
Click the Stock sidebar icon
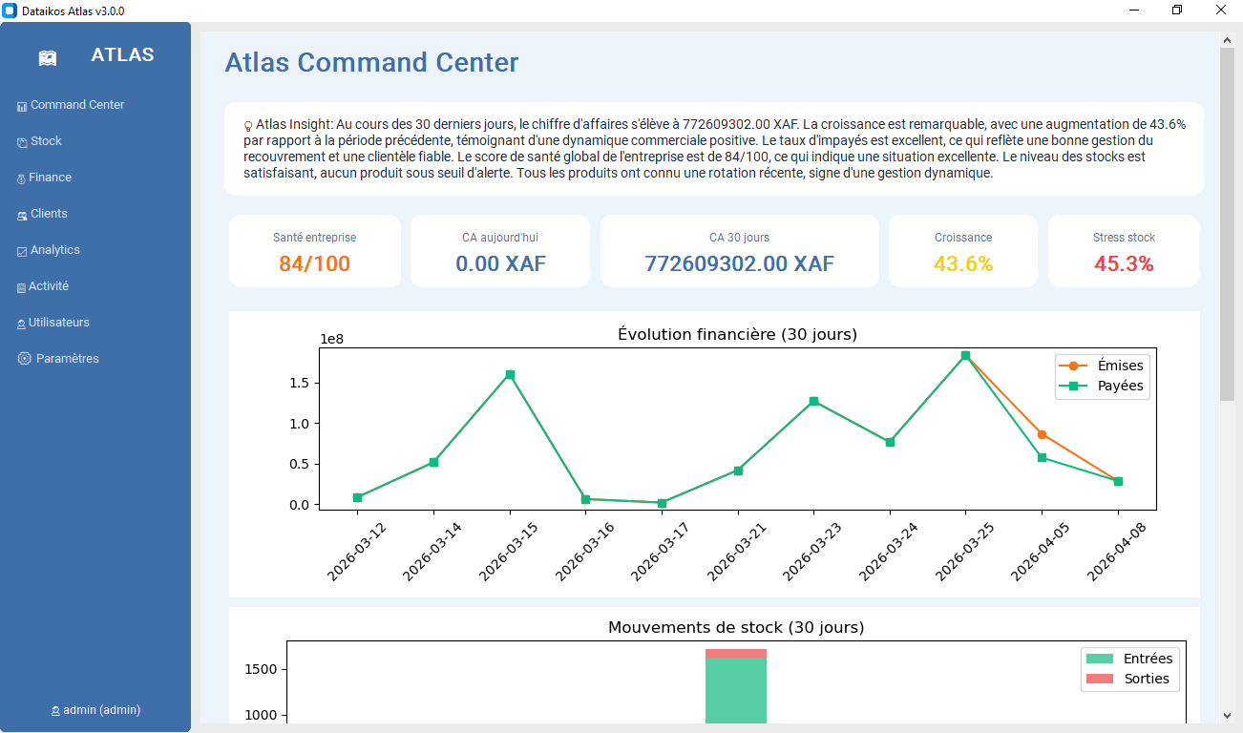pyautogui.click(x=22, y=142)
